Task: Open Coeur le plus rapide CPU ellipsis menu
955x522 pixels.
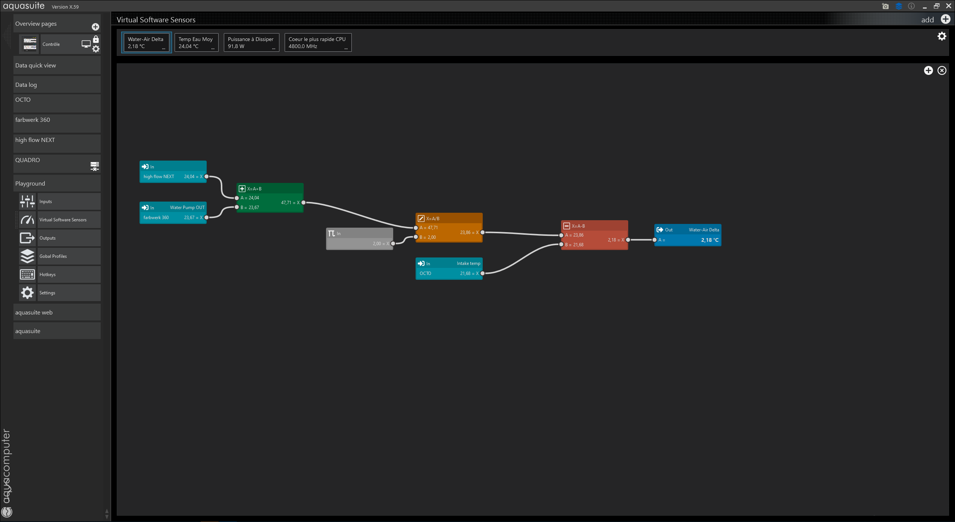Action: click(346, 48)
